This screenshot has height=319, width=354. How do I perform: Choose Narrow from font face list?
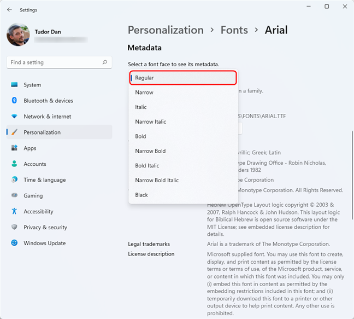[183, 92]
